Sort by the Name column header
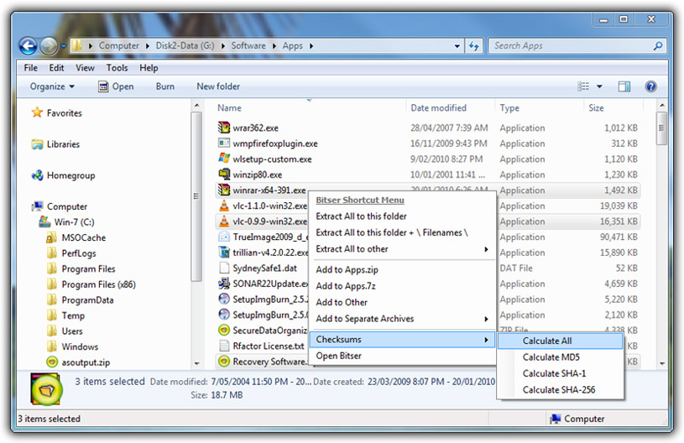The height and width of the screenshot is (443, 684). tap(229, 107)
